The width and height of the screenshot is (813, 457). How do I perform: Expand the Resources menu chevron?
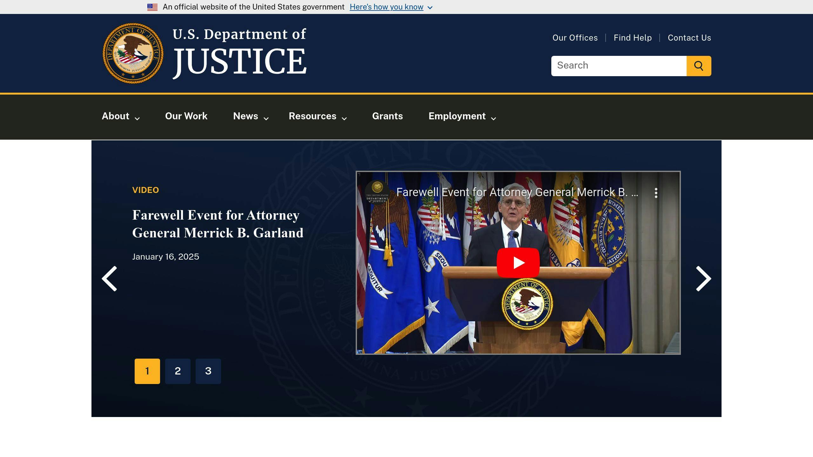coord(344,119)
